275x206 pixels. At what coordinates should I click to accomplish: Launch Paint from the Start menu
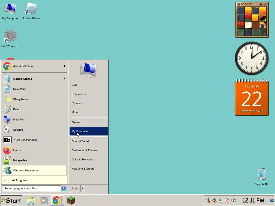coord(34,109)
